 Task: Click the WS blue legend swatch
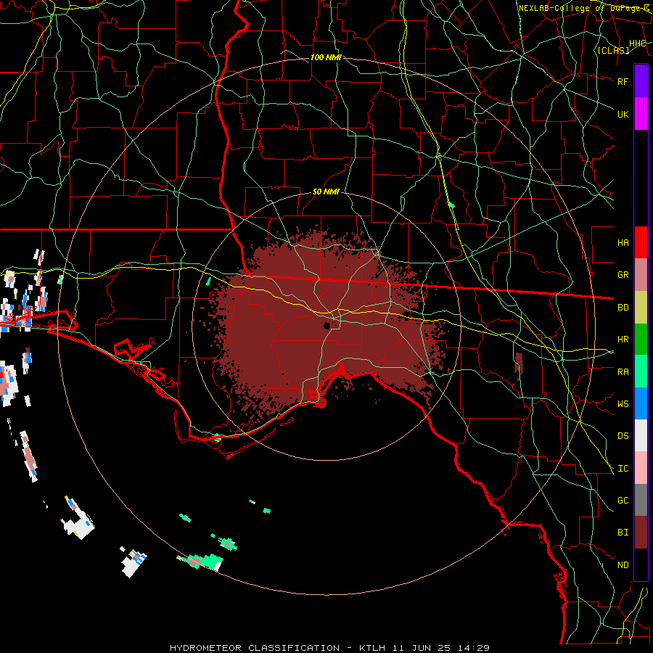[x=641, y=403]
